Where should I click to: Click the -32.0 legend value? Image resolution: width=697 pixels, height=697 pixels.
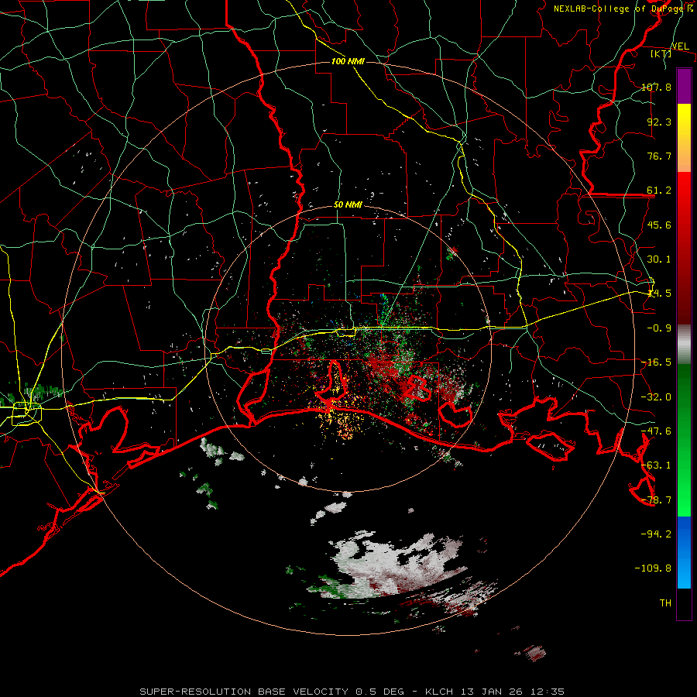pyautogui.click(x=656, y=397)
